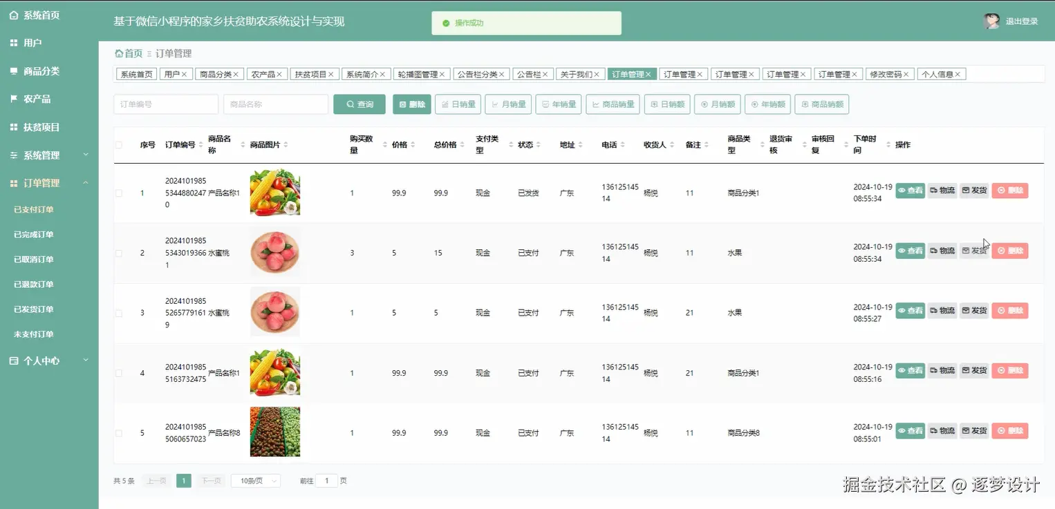This screenshot has width=1055, height=509.
Task: Open the 年销额 chart
Action: coord(767,104)
